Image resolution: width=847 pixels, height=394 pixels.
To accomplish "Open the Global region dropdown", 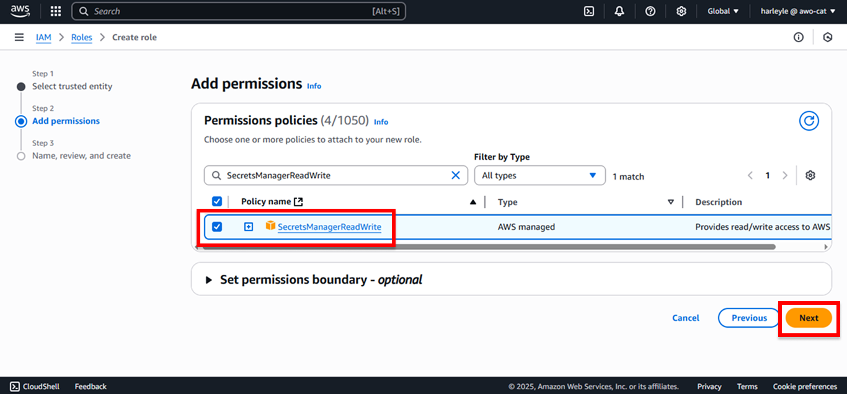I will point(723,11).
